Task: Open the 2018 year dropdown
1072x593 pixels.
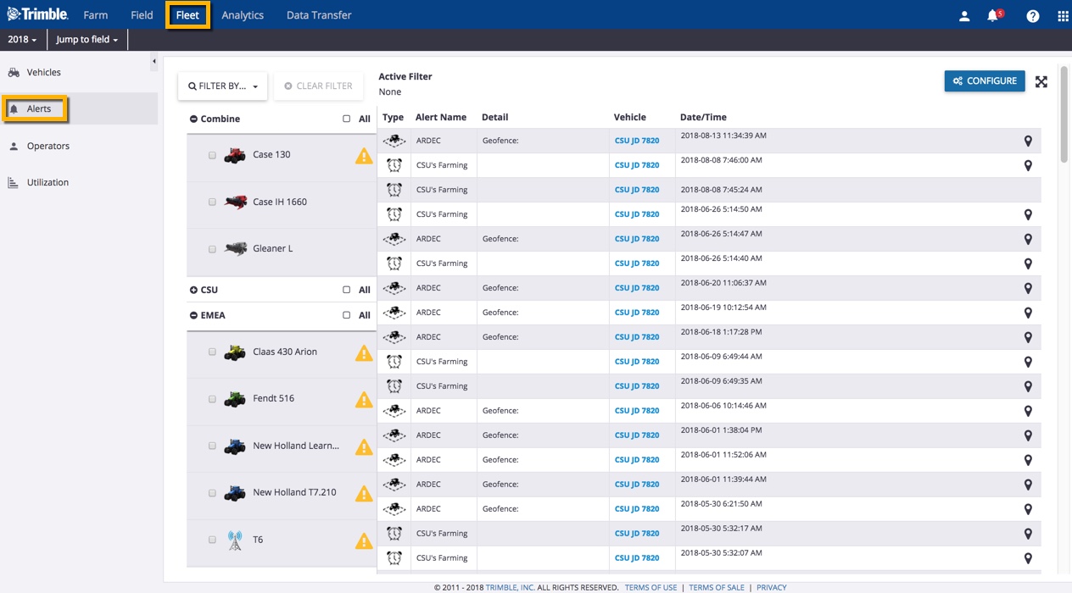Action: tap(22, 40)
